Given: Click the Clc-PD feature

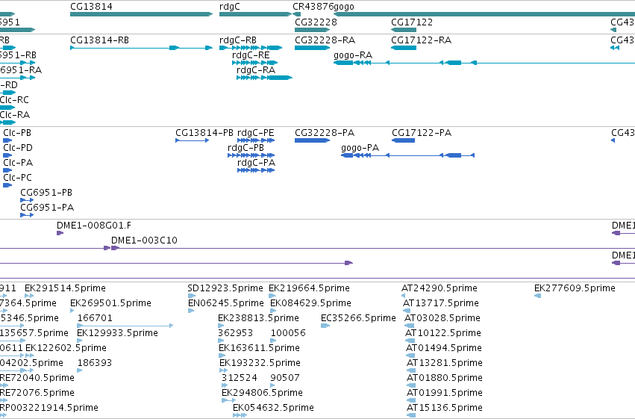Looking at the screenshot, I should (7, 155).
